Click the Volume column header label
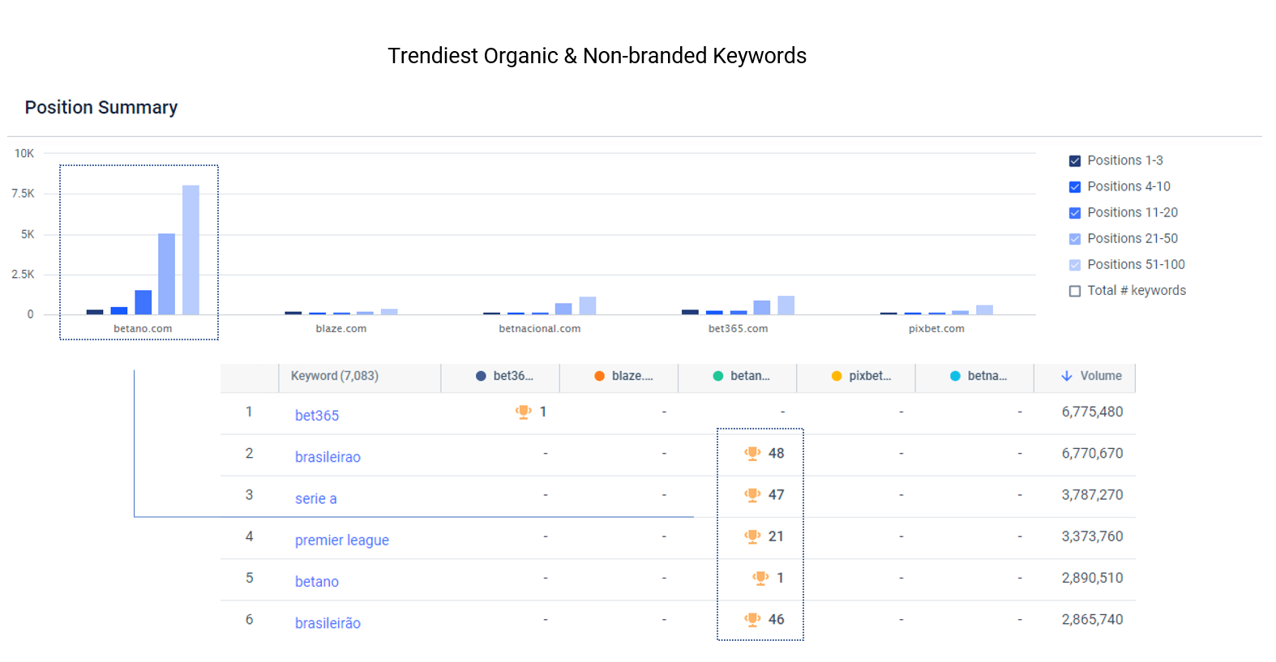 [x=1101, y=376]
